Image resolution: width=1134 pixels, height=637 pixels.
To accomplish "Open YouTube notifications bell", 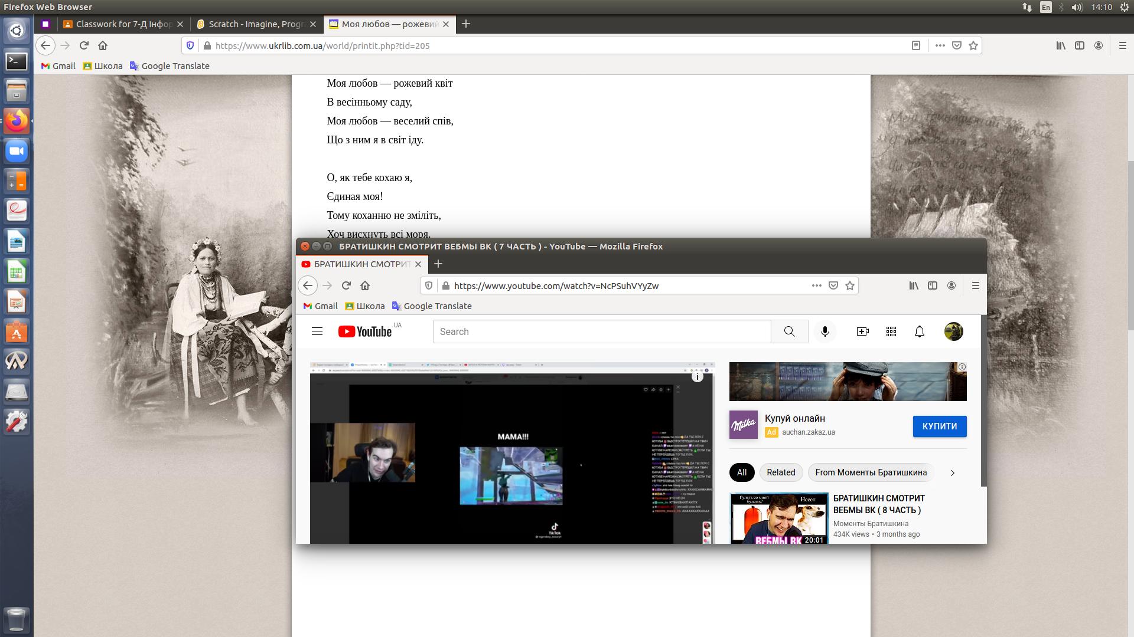I will pos(920,331).
